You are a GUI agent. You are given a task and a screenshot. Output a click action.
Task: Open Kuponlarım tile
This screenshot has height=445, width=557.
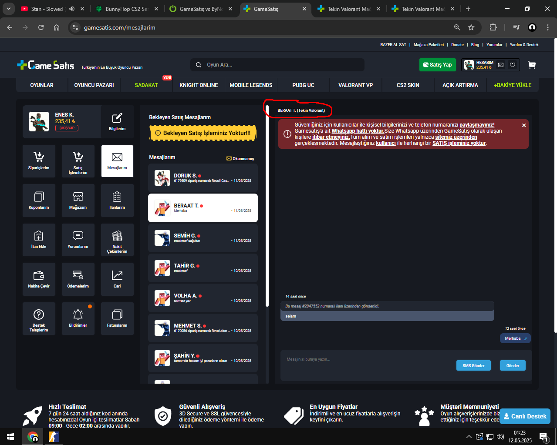point(39,201)
